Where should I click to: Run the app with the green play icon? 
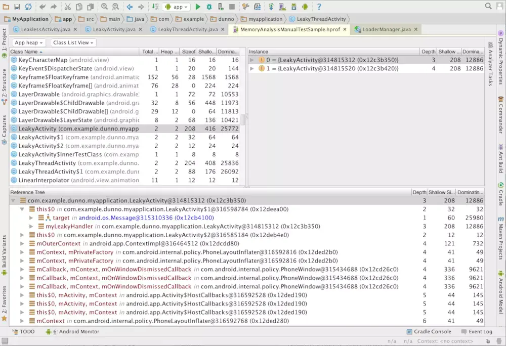point(198,7)
